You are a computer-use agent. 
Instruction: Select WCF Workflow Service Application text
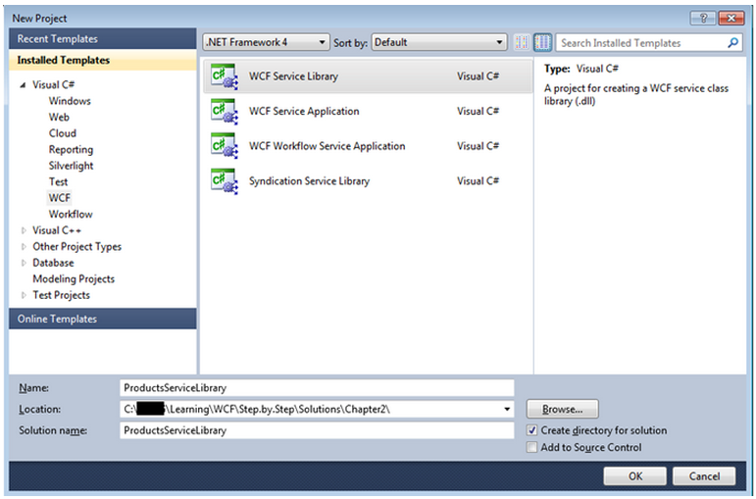tap(327, 146)
